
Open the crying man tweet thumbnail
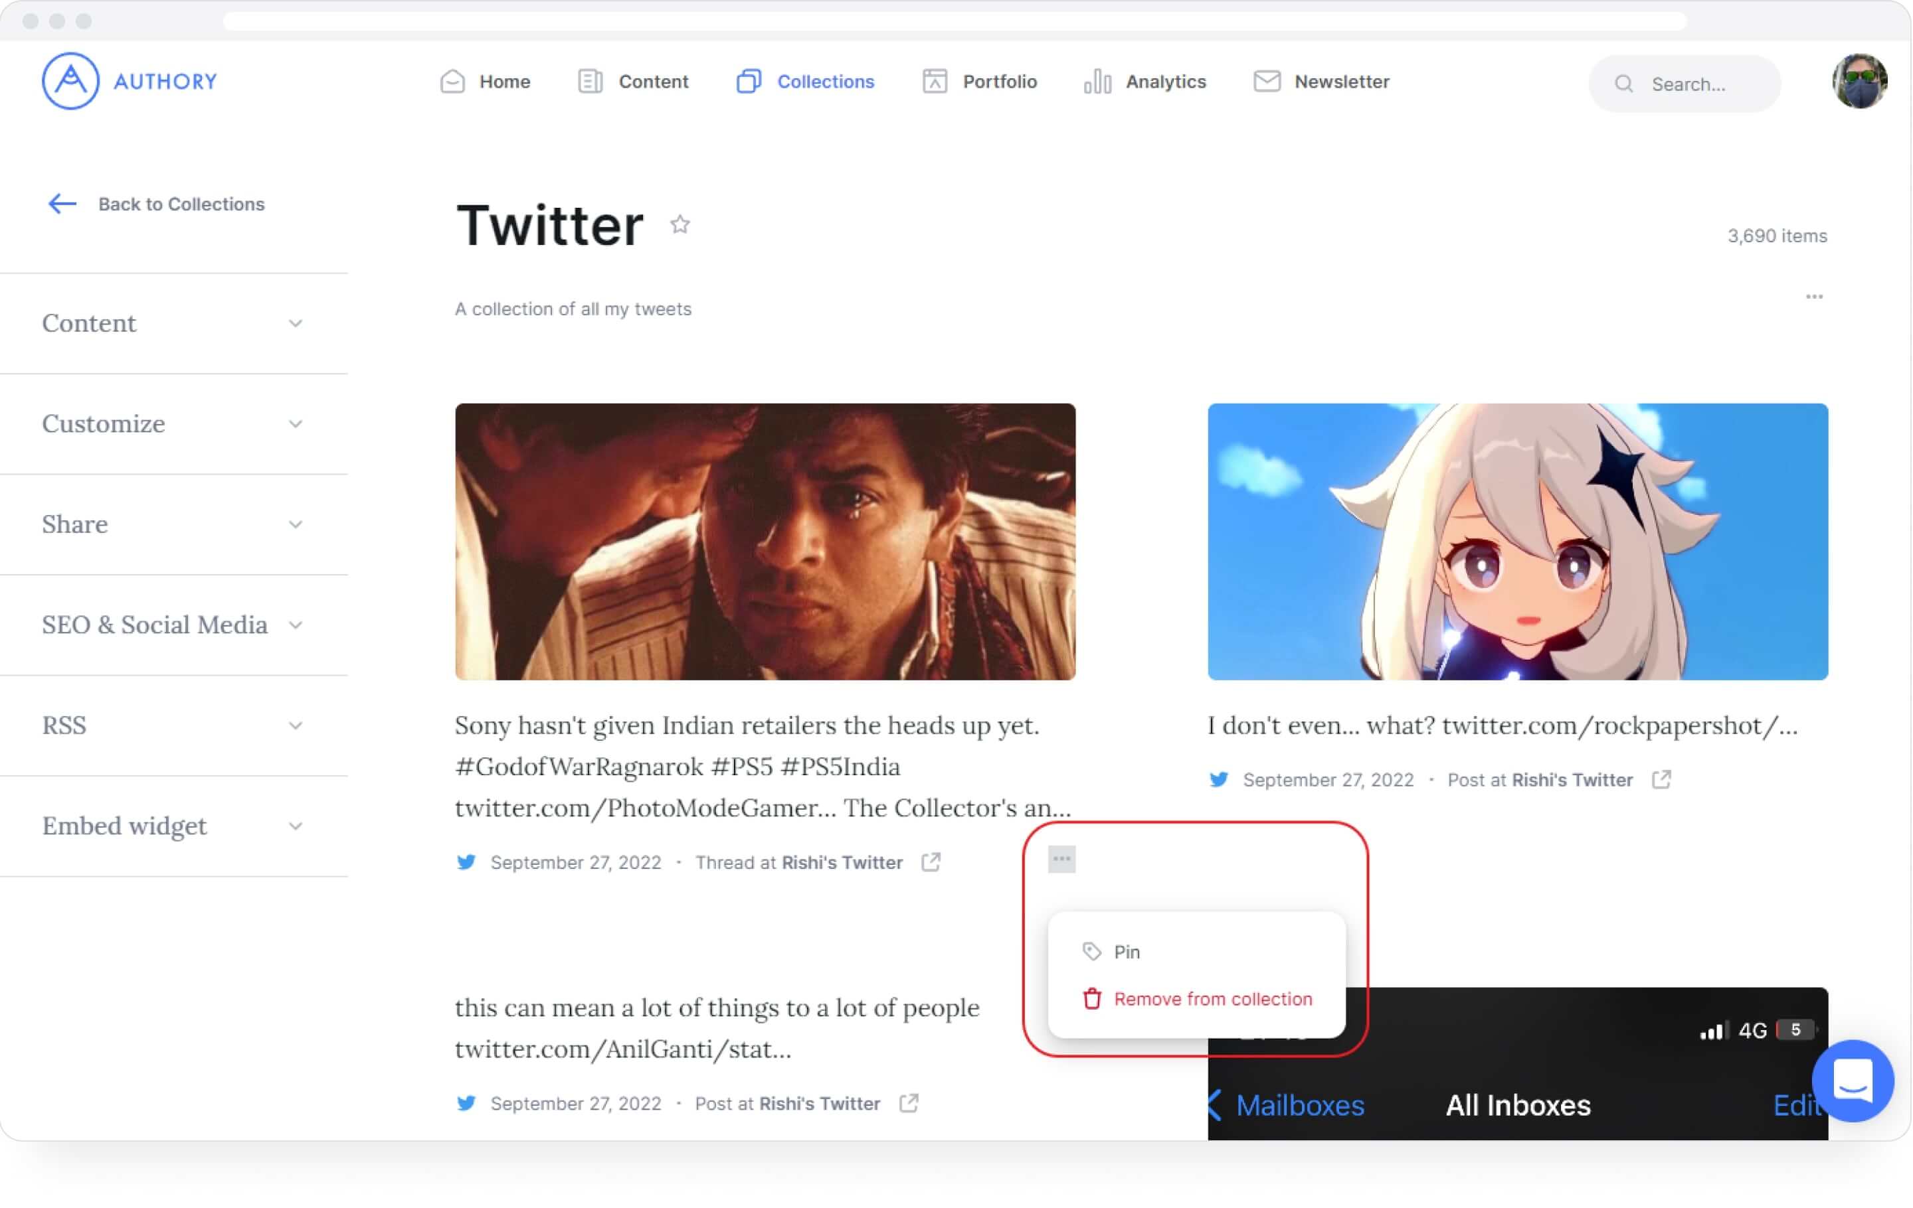765,542
